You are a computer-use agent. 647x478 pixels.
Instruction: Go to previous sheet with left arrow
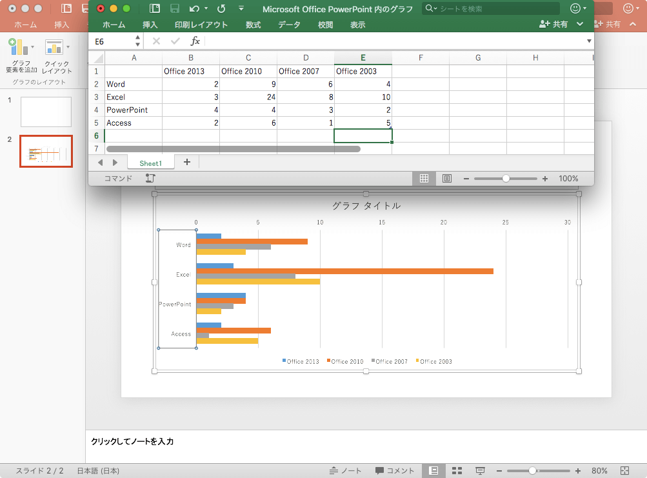[x=100, y=163]
